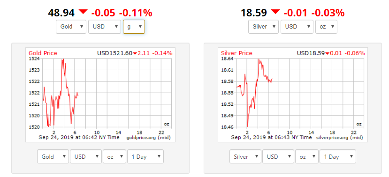Image resolution: width=389 pixels, height=177 pixels.
Task: Open the highlighted g weight unit dropdown
Action: (134, 27)
